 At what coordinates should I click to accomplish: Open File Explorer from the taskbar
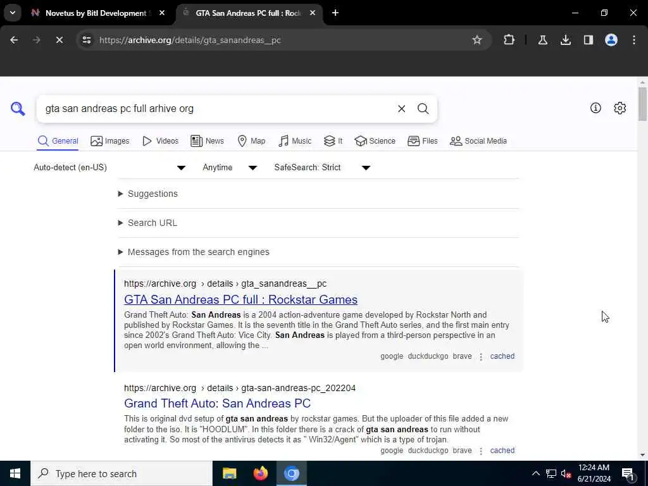coord(229,473)
